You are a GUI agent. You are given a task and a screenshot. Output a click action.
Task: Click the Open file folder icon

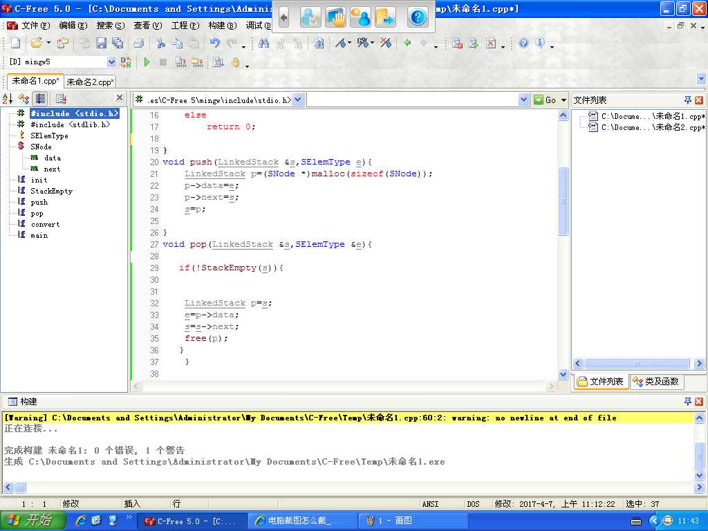click(37, 43)
